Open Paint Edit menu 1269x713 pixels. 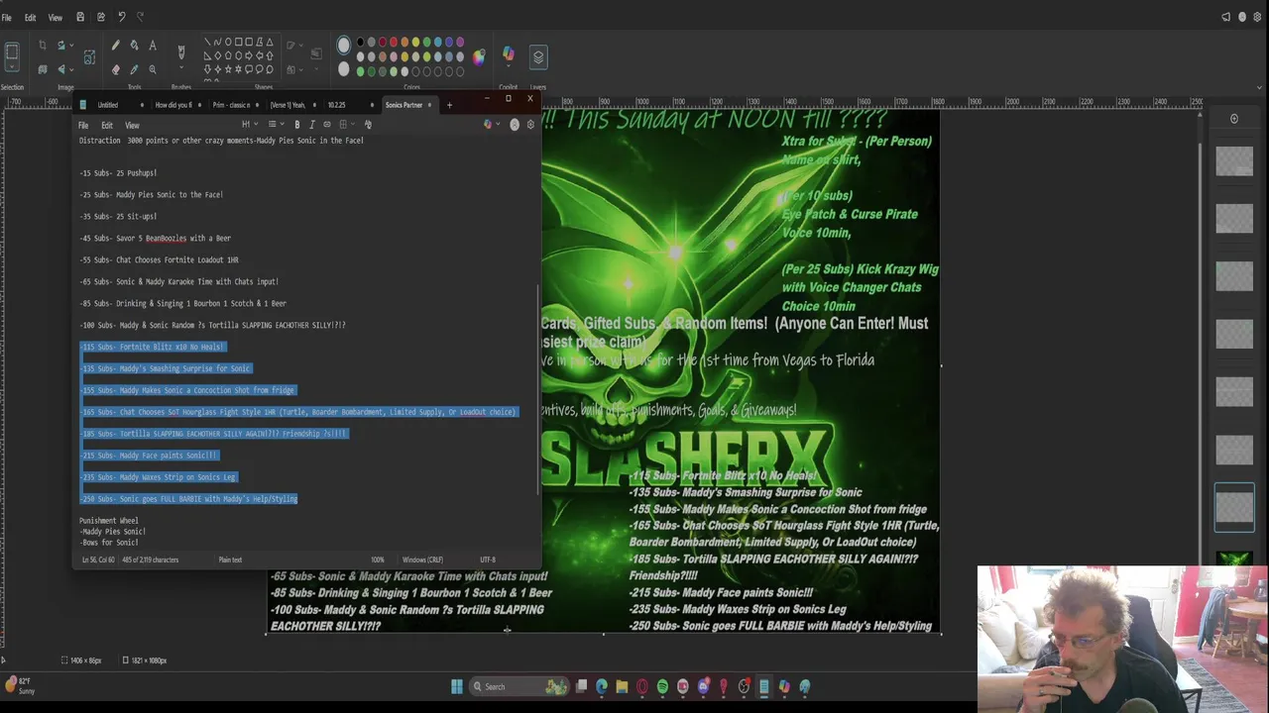(31, 18)
